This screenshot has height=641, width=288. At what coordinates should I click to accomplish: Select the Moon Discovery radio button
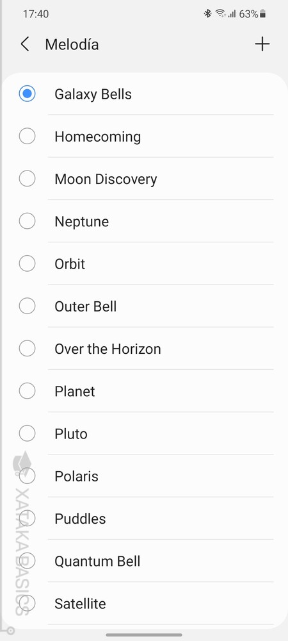tap(27, 179)
